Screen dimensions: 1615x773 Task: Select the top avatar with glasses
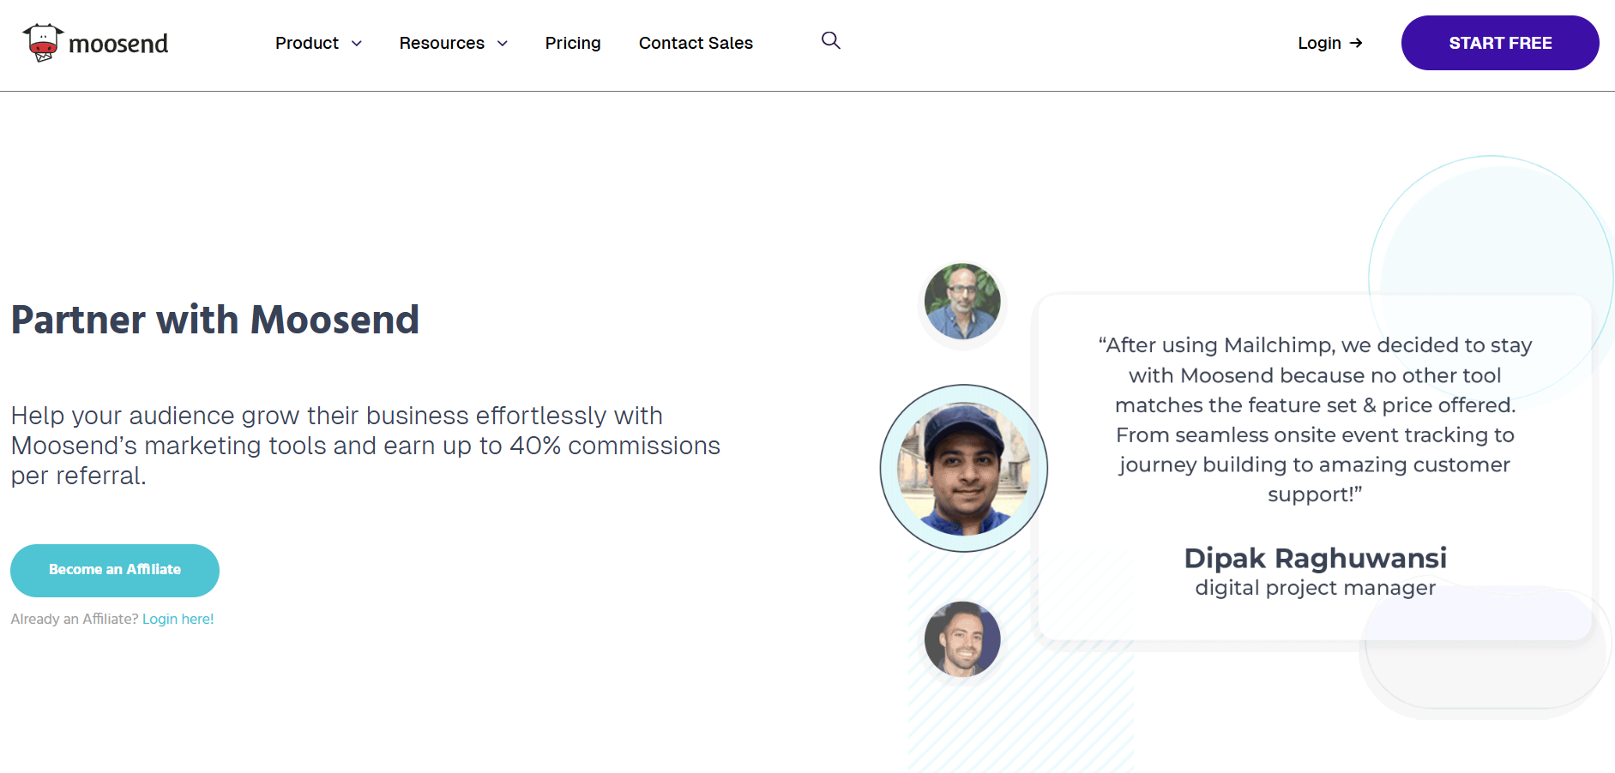tap(962, 302)
